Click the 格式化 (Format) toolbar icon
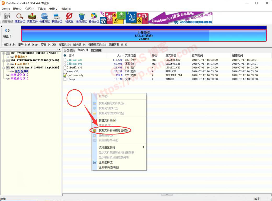The height and width of the screenshot is (201, 272). coord(69,18)
